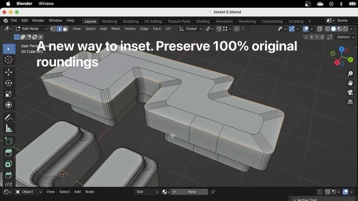Click the navigation gizmo X axis
The image size is (358, 201).
pos(337,63)
